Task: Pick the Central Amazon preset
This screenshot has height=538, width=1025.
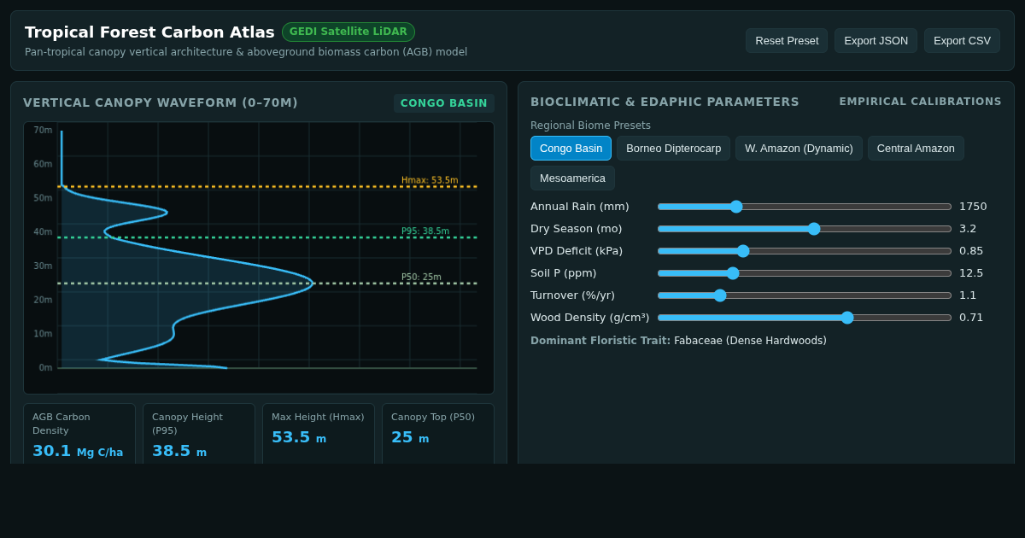Action: pyautogui.click(x=916, y=149)
